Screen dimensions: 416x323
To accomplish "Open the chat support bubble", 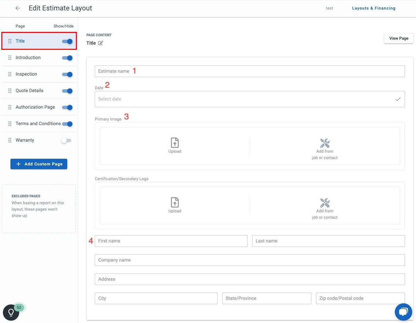I will click(403, 312).
